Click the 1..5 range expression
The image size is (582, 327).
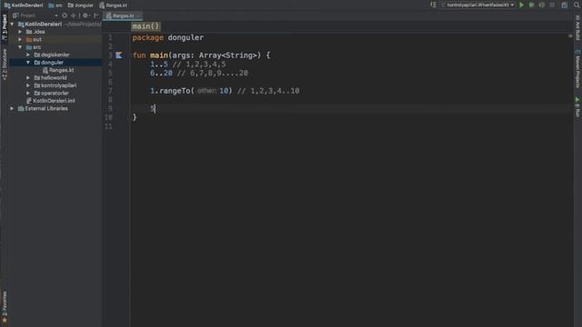[x=159, y=64]
